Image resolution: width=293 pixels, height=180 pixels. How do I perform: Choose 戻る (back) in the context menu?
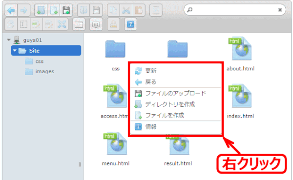(175, 82)
